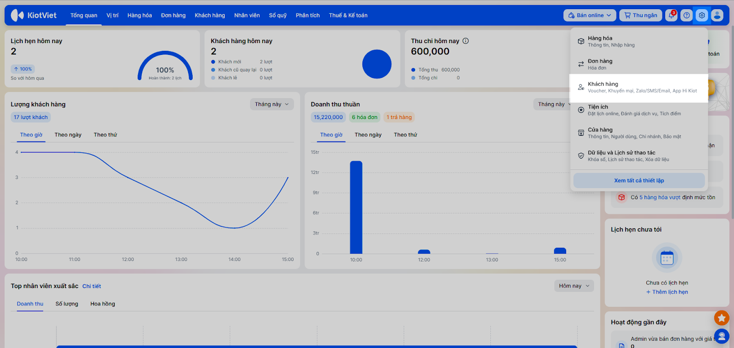
Task: Open Hàng hóa in the top navigation bar
Action: [x=139, y=15]
